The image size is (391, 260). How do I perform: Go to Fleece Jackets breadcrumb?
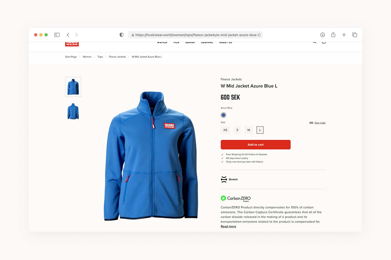click(x=117, y=57)
